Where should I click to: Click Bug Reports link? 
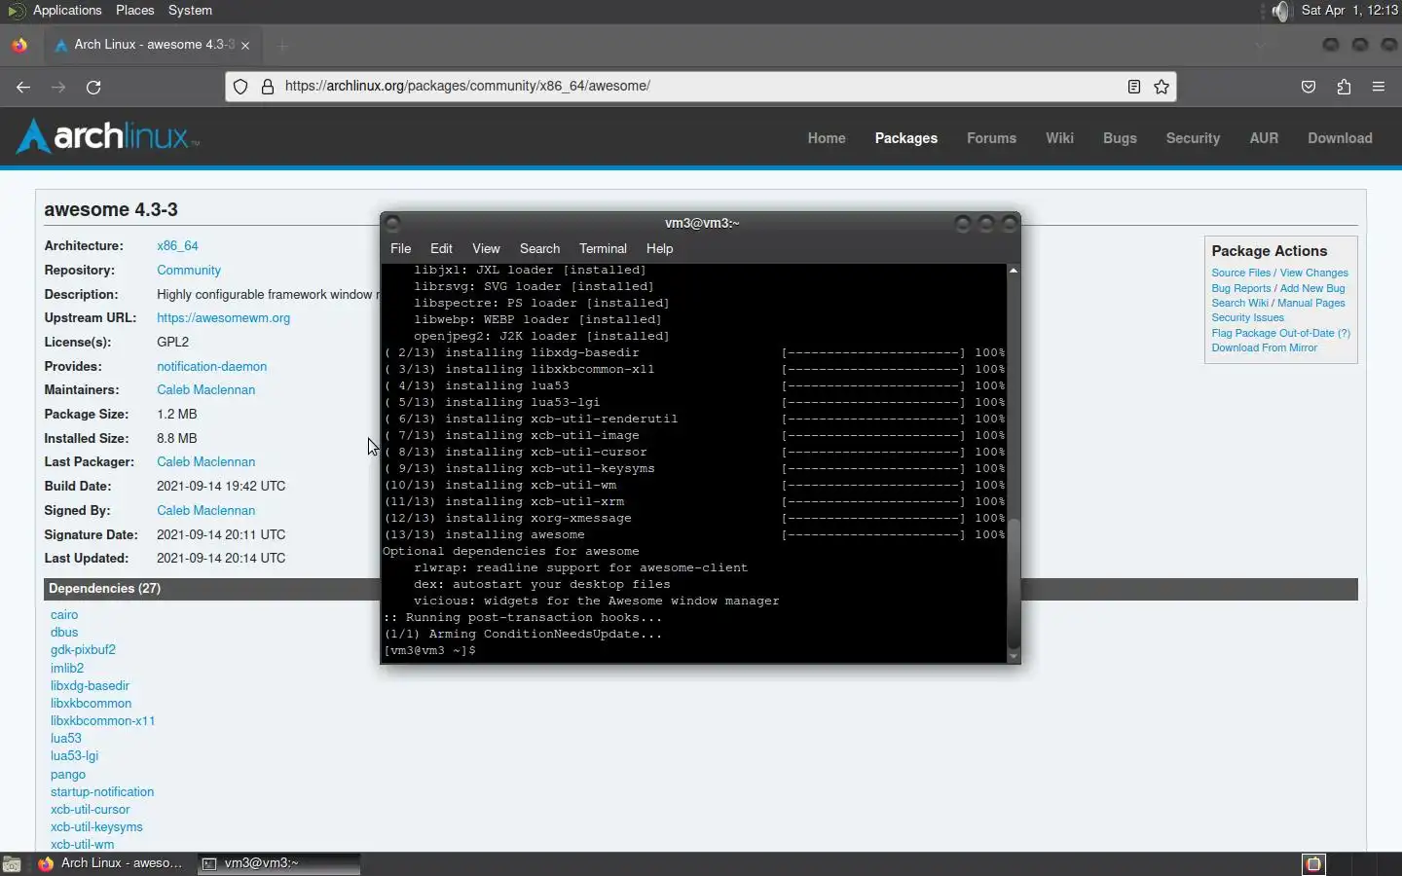(1240, 288)
